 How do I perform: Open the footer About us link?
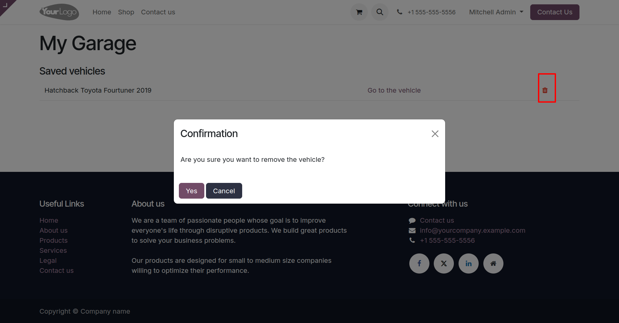pos(54,230)
